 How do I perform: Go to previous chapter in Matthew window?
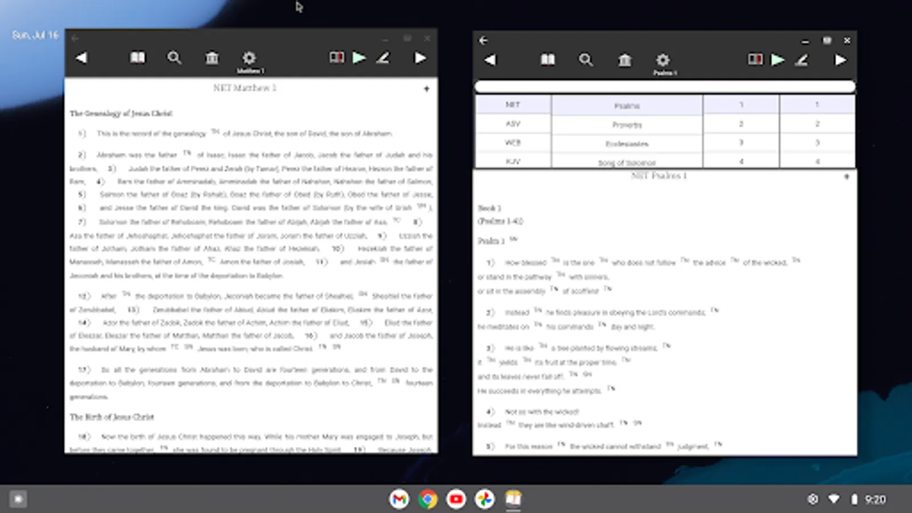82,58
